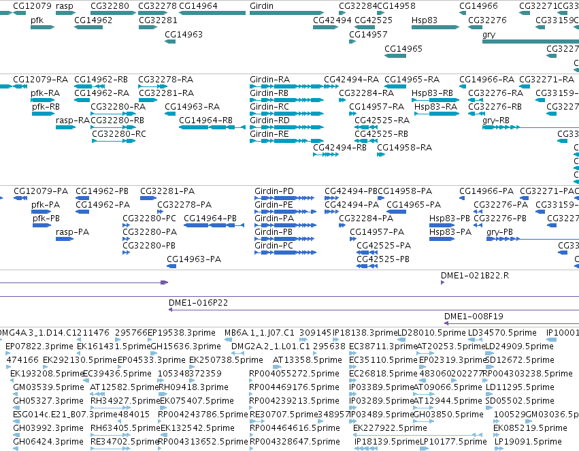The width and height of the screenshot is (579, 452).
Task: Click the RP004055272.5prime EST label
Action: pos(295,374)
